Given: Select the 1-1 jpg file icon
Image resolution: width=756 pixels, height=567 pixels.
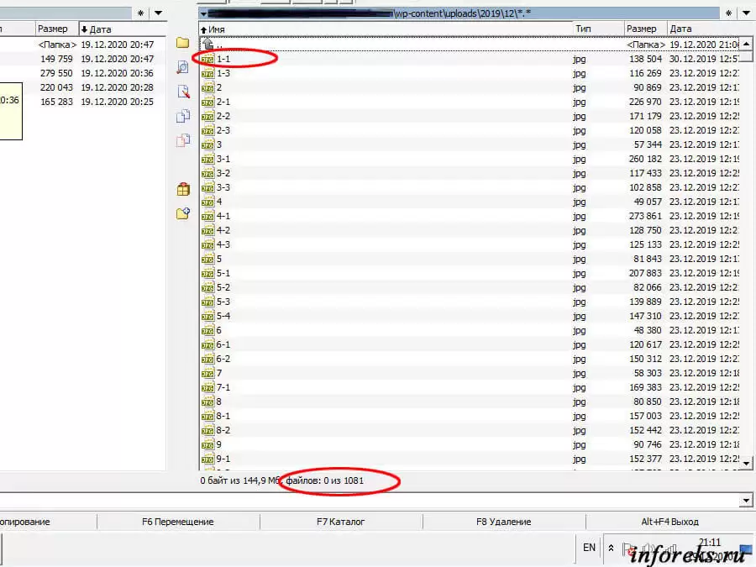Looking at the screenshot, I should [x=207, y=59].
